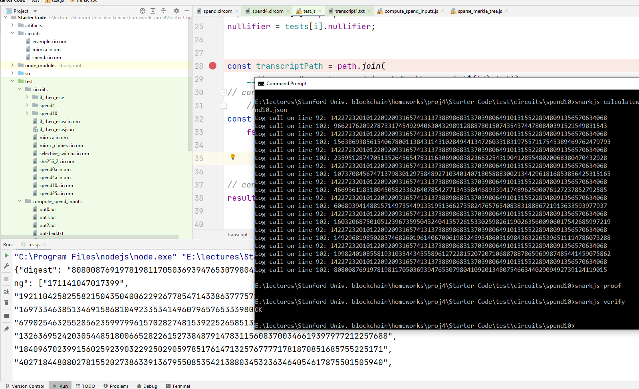Viewport: 639px width, 389px height.
Task: Select out0.txt in compute_spend_inputs
Action: [48, 209]
